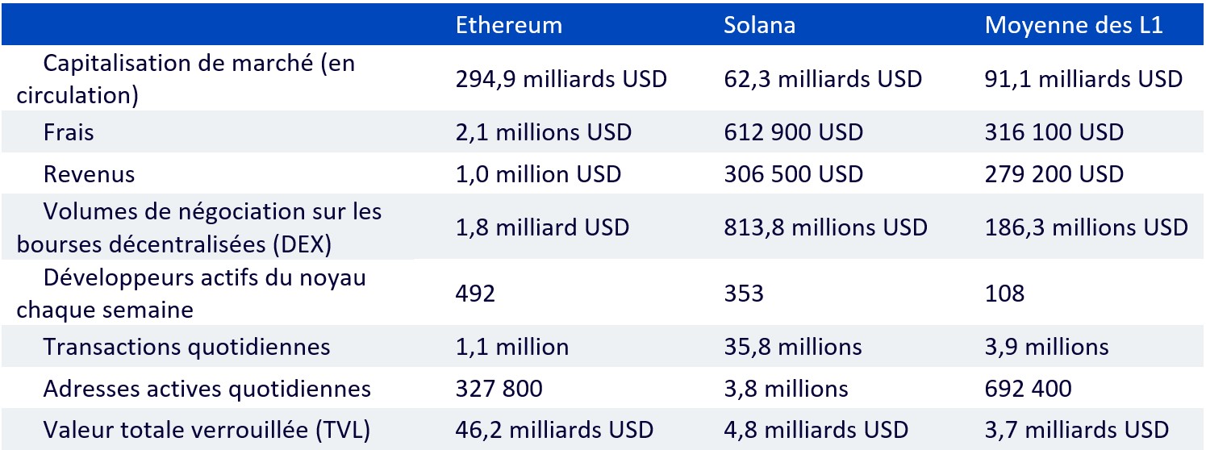Select the 279 200 USD revenue cell
The width and height of the screenshot is (1206, 450).
[1054, 173]
